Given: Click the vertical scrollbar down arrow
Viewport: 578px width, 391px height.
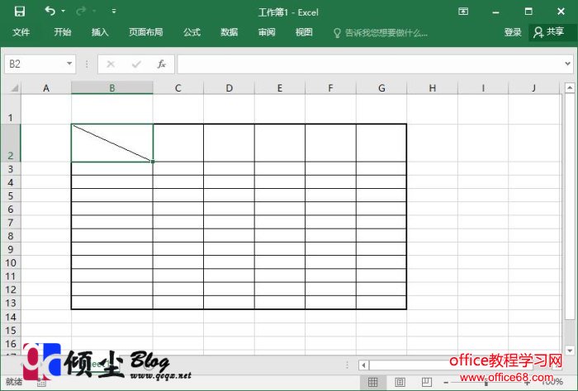Looking at the screenshot, I should click(570, 350).
